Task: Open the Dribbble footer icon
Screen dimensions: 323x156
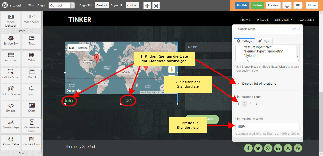Action: point(298,148)
